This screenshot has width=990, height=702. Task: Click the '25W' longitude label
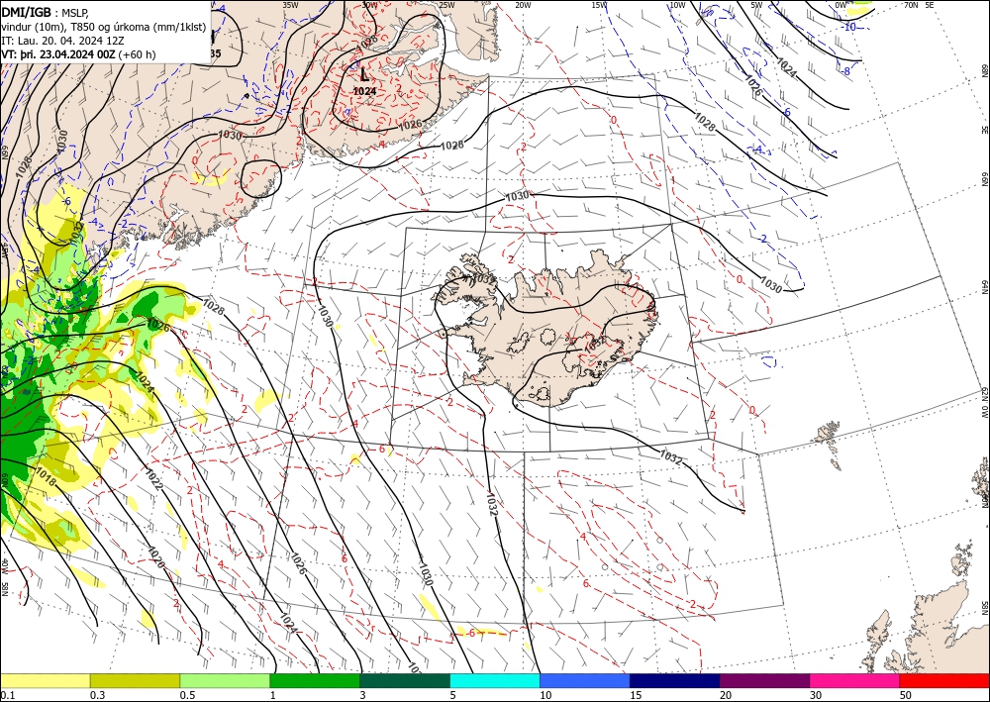pos(446,5)
